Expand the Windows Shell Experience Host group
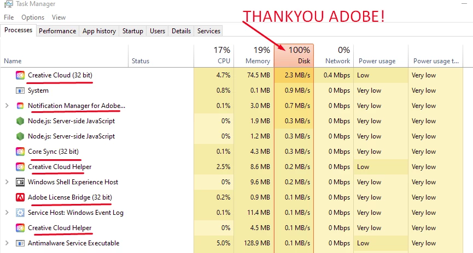 pos(7,182)
